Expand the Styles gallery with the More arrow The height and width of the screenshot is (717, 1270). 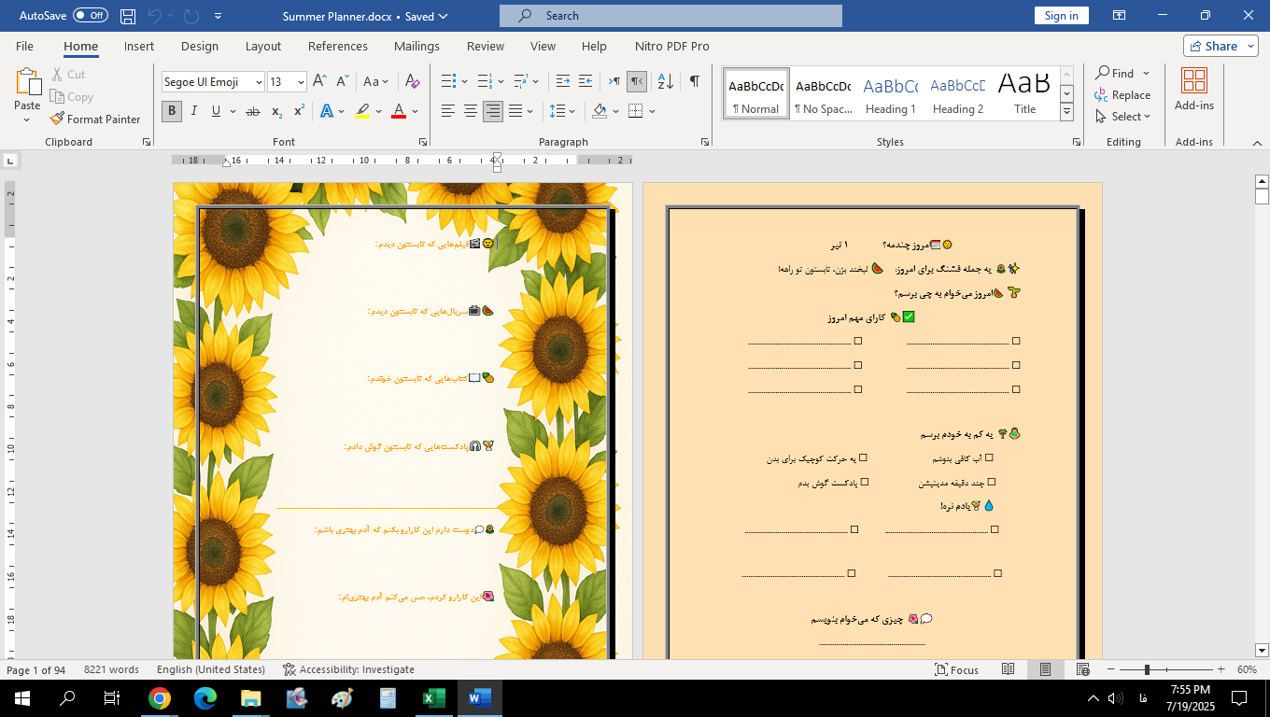tap(1066, 111)
